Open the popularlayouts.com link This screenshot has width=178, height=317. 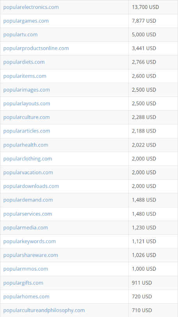(26, 104)
